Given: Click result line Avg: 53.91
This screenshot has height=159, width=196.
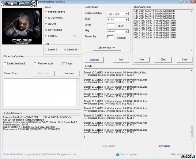Looking at the screenshot, I should [x=109, y=82].
